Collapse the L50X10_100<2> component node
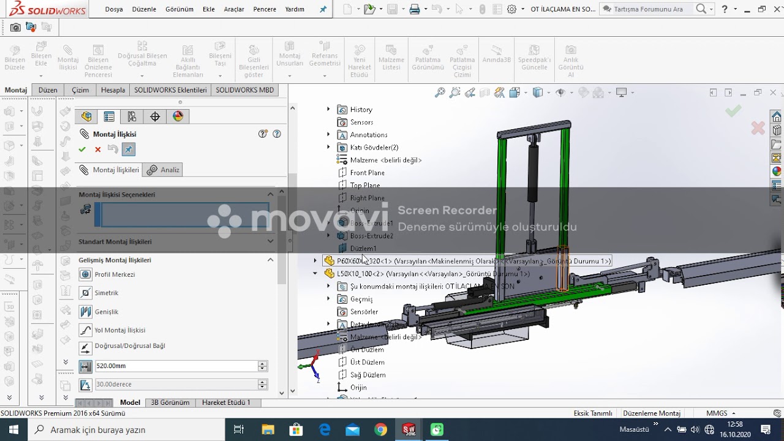 (315, 274)
